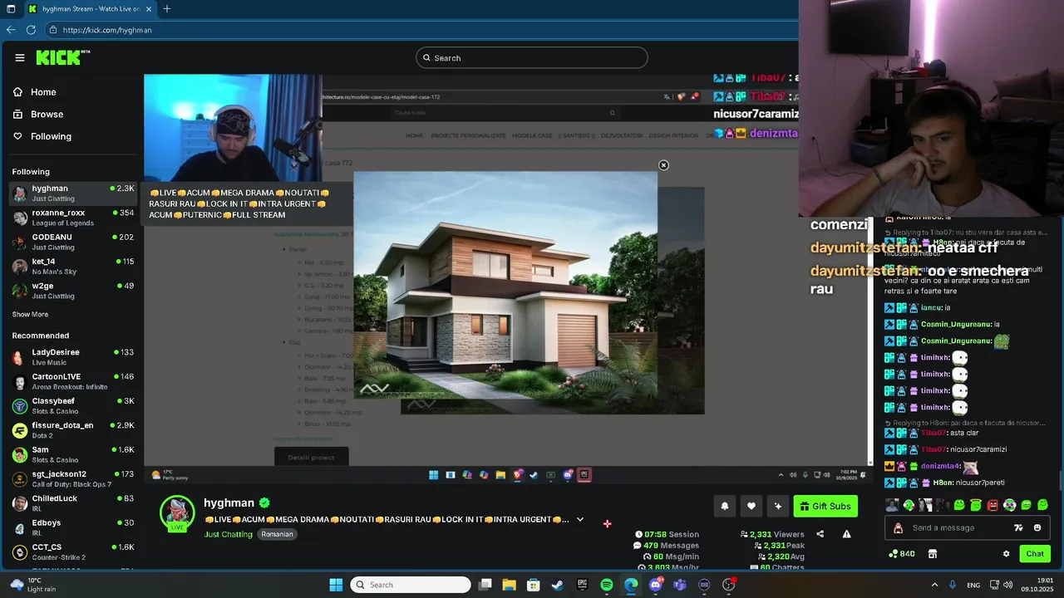Open Discord from taskbar
This screenshot has height=598, width=1064.
656,585
